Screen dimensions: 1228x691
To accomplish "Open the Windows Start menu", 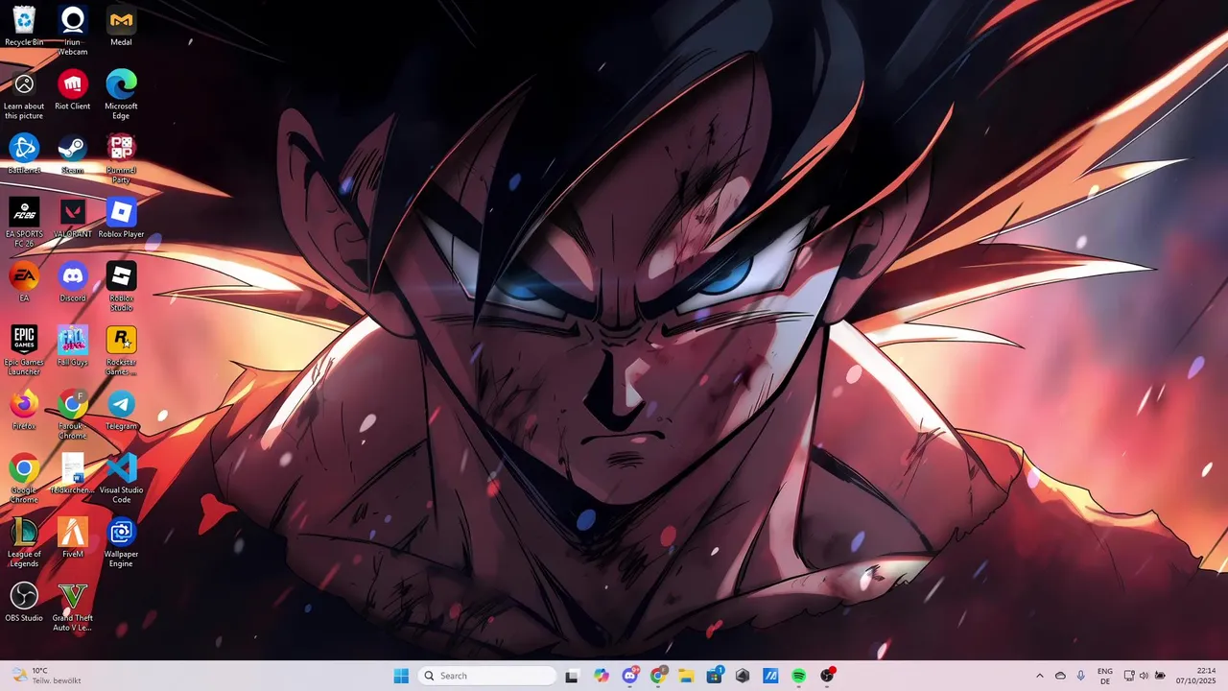I will click(401, 676).
